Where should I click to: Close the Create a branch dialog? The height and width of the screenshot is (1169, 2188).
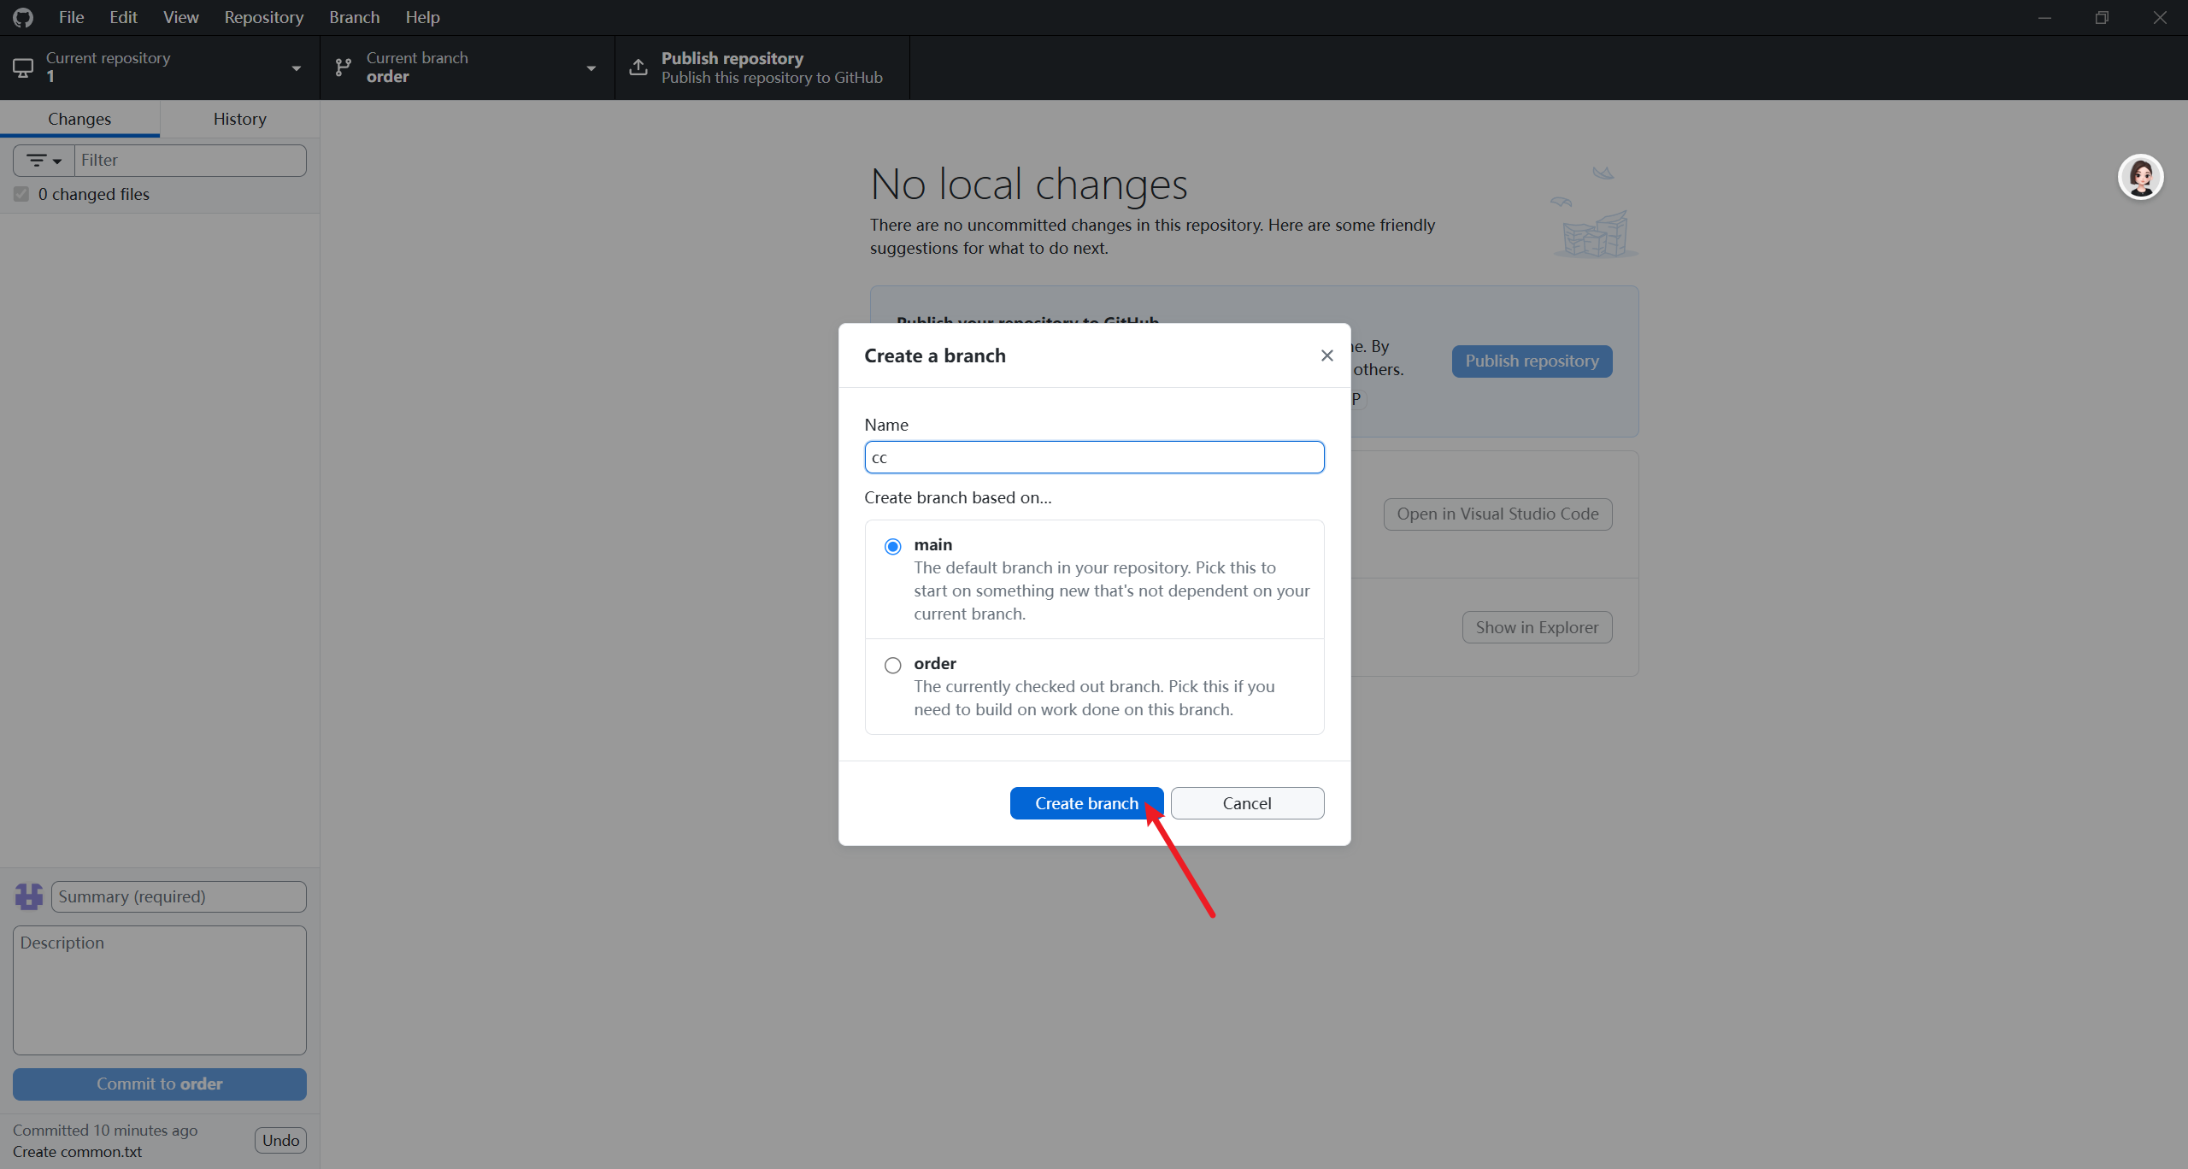(x=1326, y=355)
